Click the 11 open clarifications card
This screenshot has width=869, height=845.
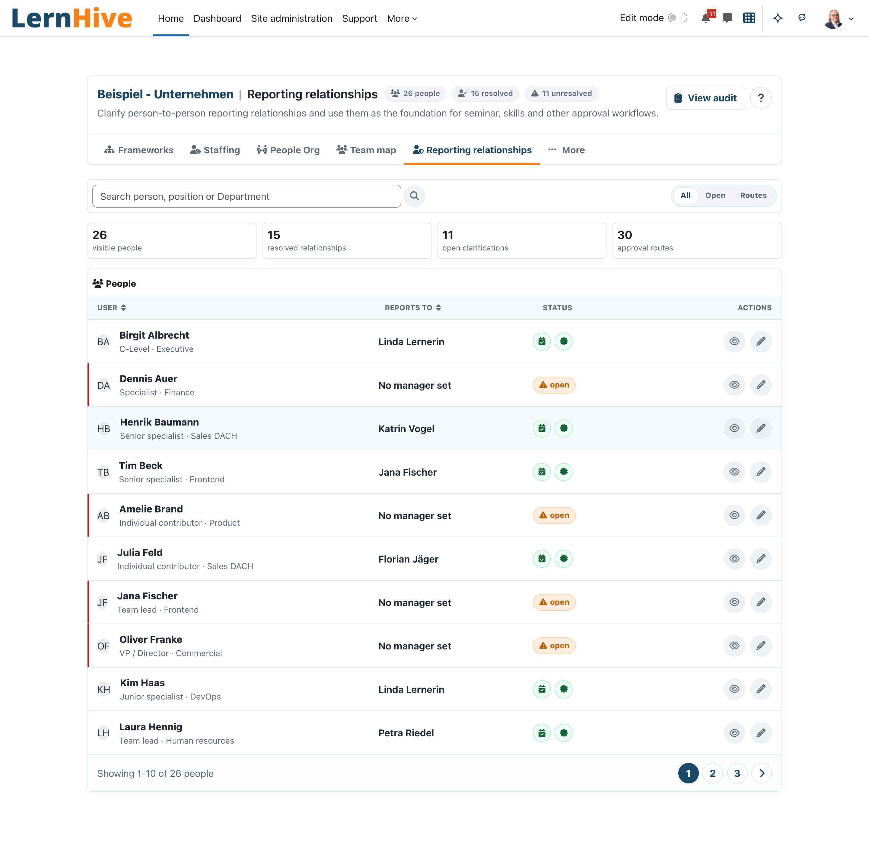point(521,241)
